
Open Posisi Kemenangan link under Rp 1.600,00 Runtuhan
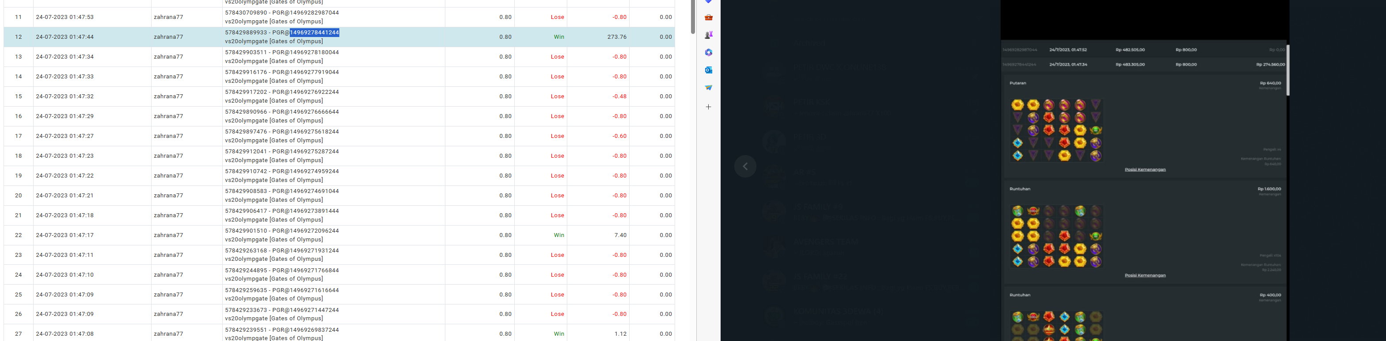tap(1145, 276)
